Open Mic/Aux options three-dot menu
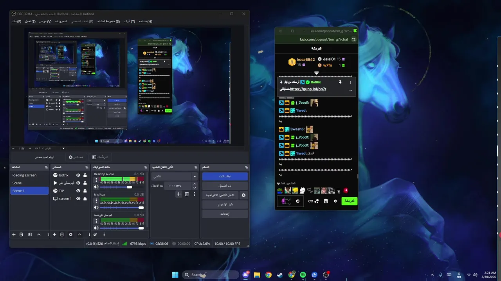This screenshot has width=501, height=281. tap(96, 201)
